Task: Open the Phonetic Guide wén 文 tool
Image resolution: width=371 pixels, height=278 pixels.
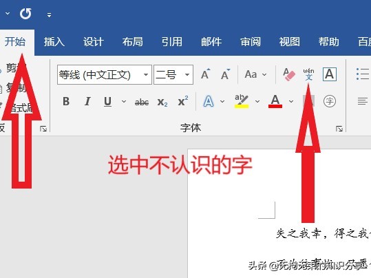Action: tap(308, 74)
